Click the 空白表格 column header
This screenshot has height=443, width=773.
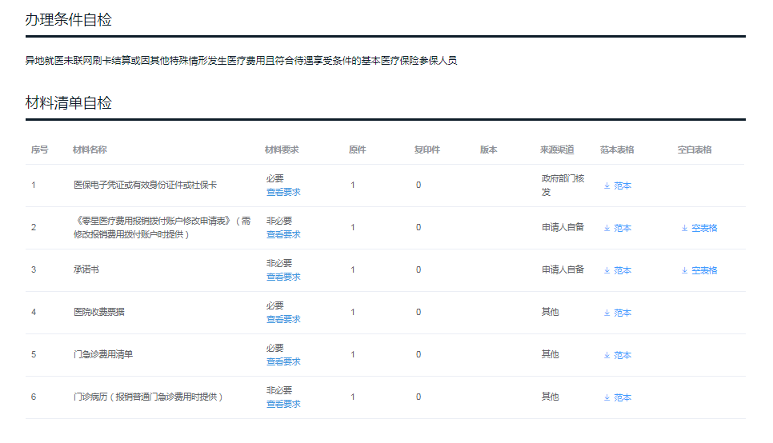tap(695, 150)
